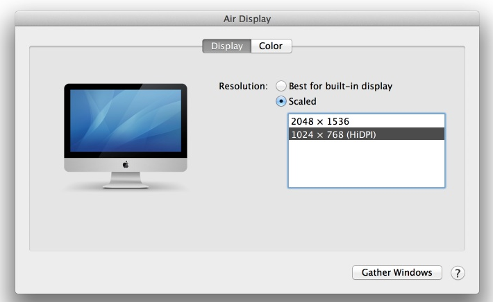
Task: Select 2048 × 1536 resolution
Action: click(367, 121)
